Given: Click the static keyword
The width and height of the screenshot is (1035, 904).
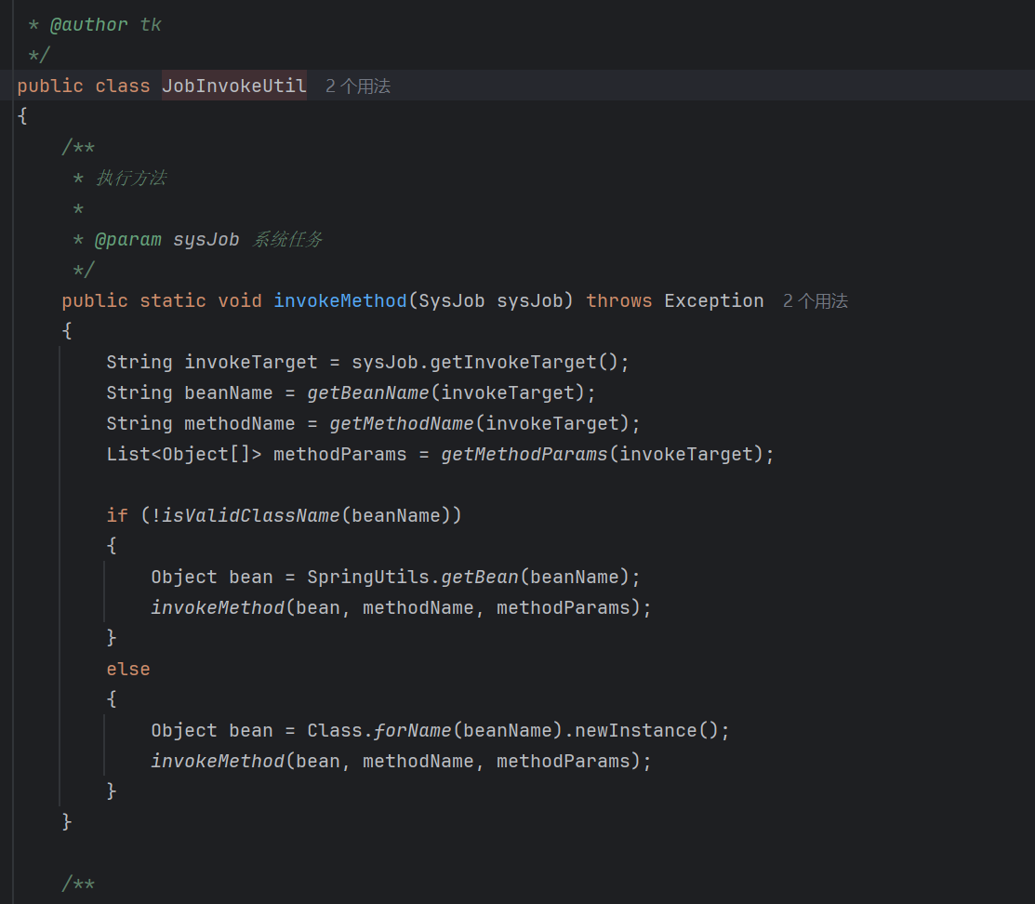Looking at the screenshot, I should point(173,301).
